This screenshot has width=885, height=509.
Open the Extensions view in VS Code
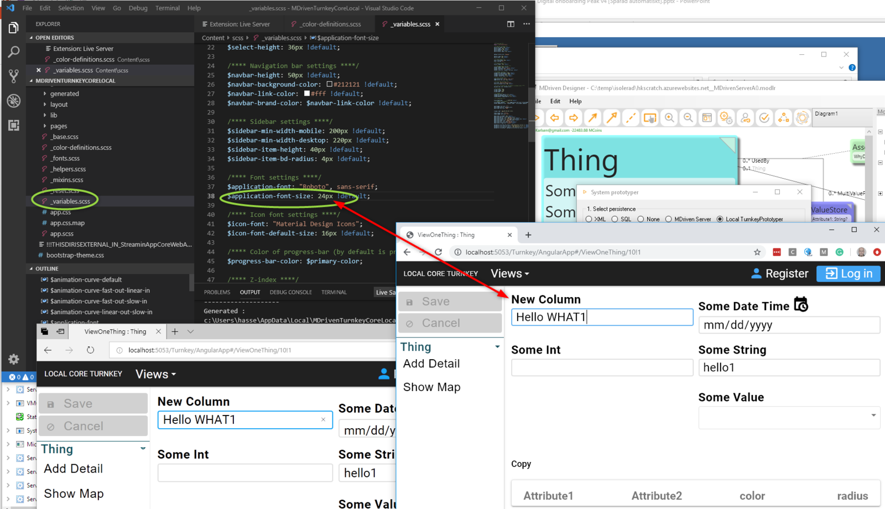pyautogui.click(x=13, y=125)
